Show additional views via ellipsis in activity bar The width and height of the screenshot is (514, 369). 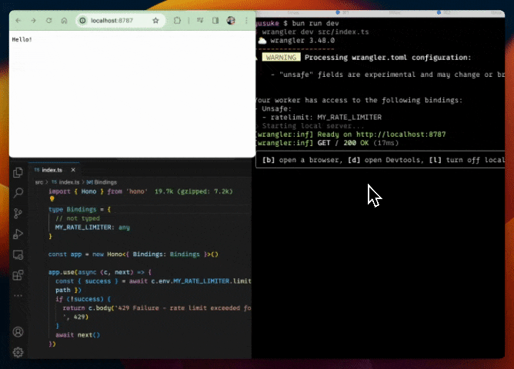pos(18,295)
